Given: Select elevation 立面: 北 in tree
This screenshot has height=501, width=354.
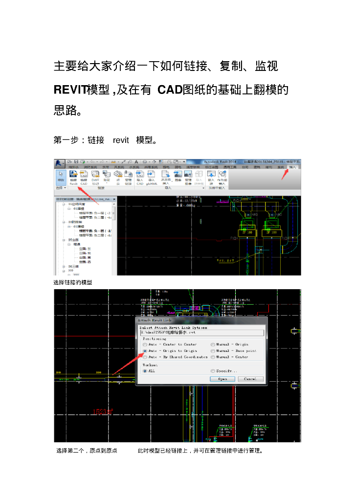Looking at the screenshot, I should tap(85, 253).
